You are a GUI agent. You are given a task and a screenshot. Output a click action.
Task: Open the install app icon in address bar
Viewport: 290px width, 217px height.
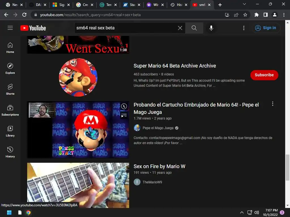(227, 15)
